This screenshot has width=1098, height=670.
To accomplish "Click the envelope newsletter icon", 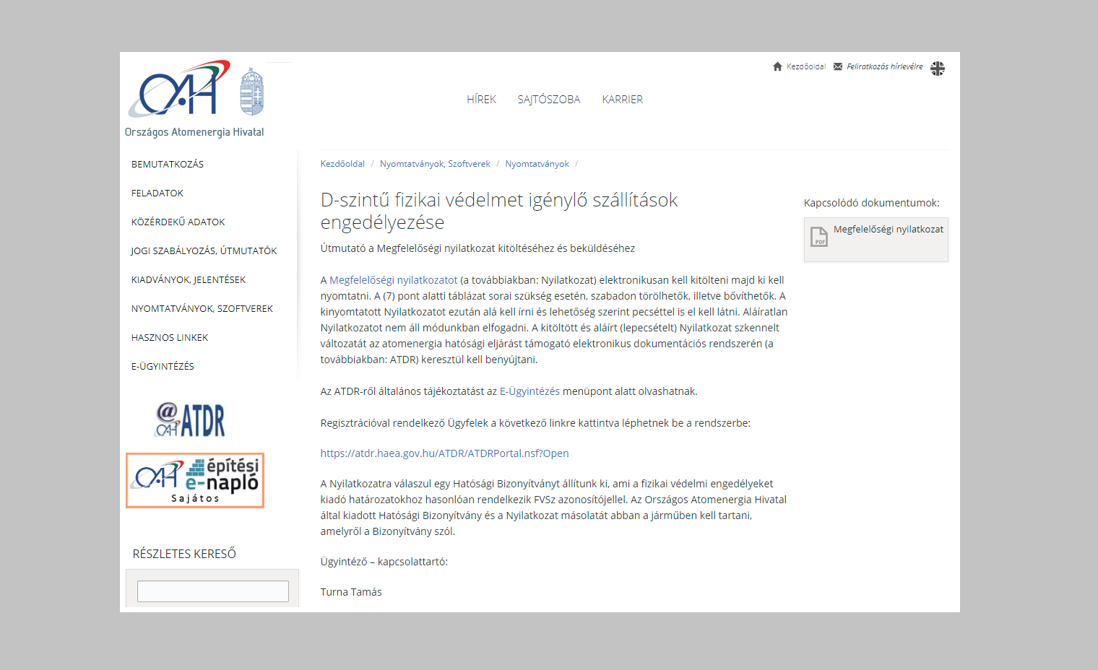I will [x=838, y=66].
